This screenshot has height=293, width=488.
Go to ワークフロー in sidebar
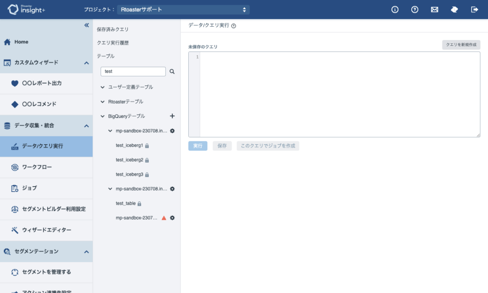(37, 167)
